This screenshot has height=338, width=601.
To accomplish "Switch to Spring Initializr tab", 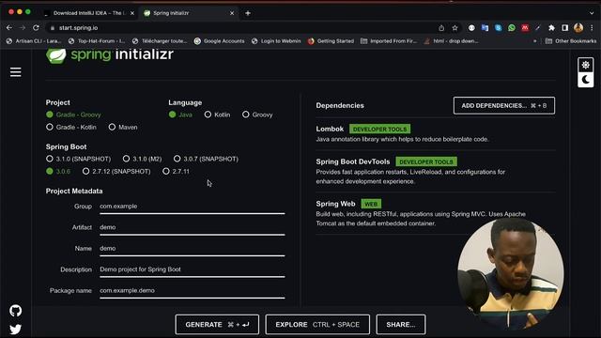I will pos(189,13).
